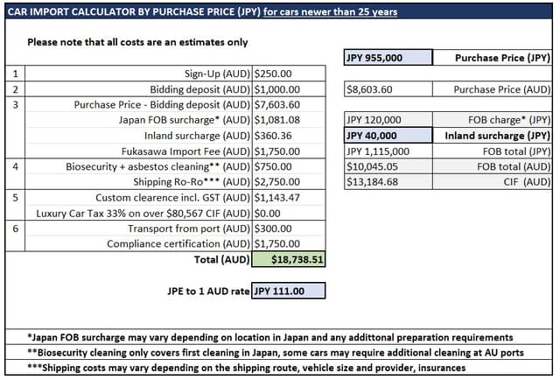The width and height of the screenshot is (560, 380).
Task: Select the JPY 120,000 FOB charge cell
Action: point(388,120)
